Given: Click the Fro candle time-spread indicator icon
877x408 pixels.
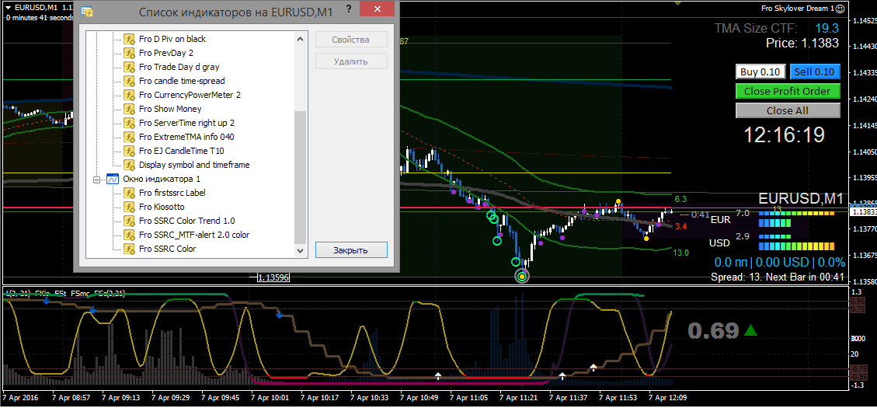Looking at the screenshot, I should [129, 81].
